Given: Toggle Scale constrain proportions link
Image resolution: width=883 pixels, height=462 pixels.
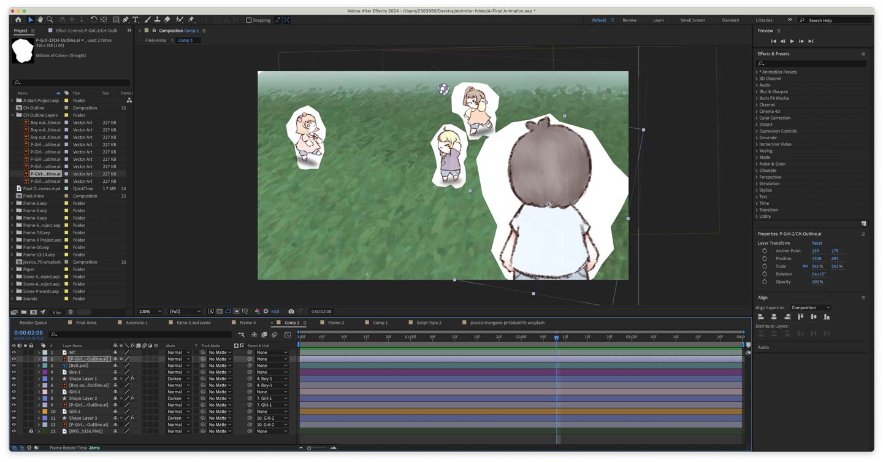Looking at the screenshot, I should click(805, 266).
